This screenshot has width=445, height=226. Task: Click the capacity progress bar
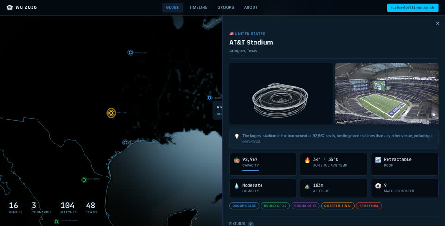tap(251, 171)
